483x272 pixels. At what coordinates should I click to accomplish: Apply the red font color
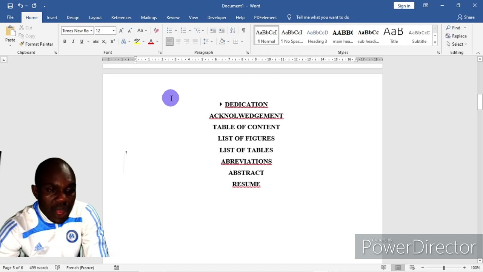coord(151,42)
